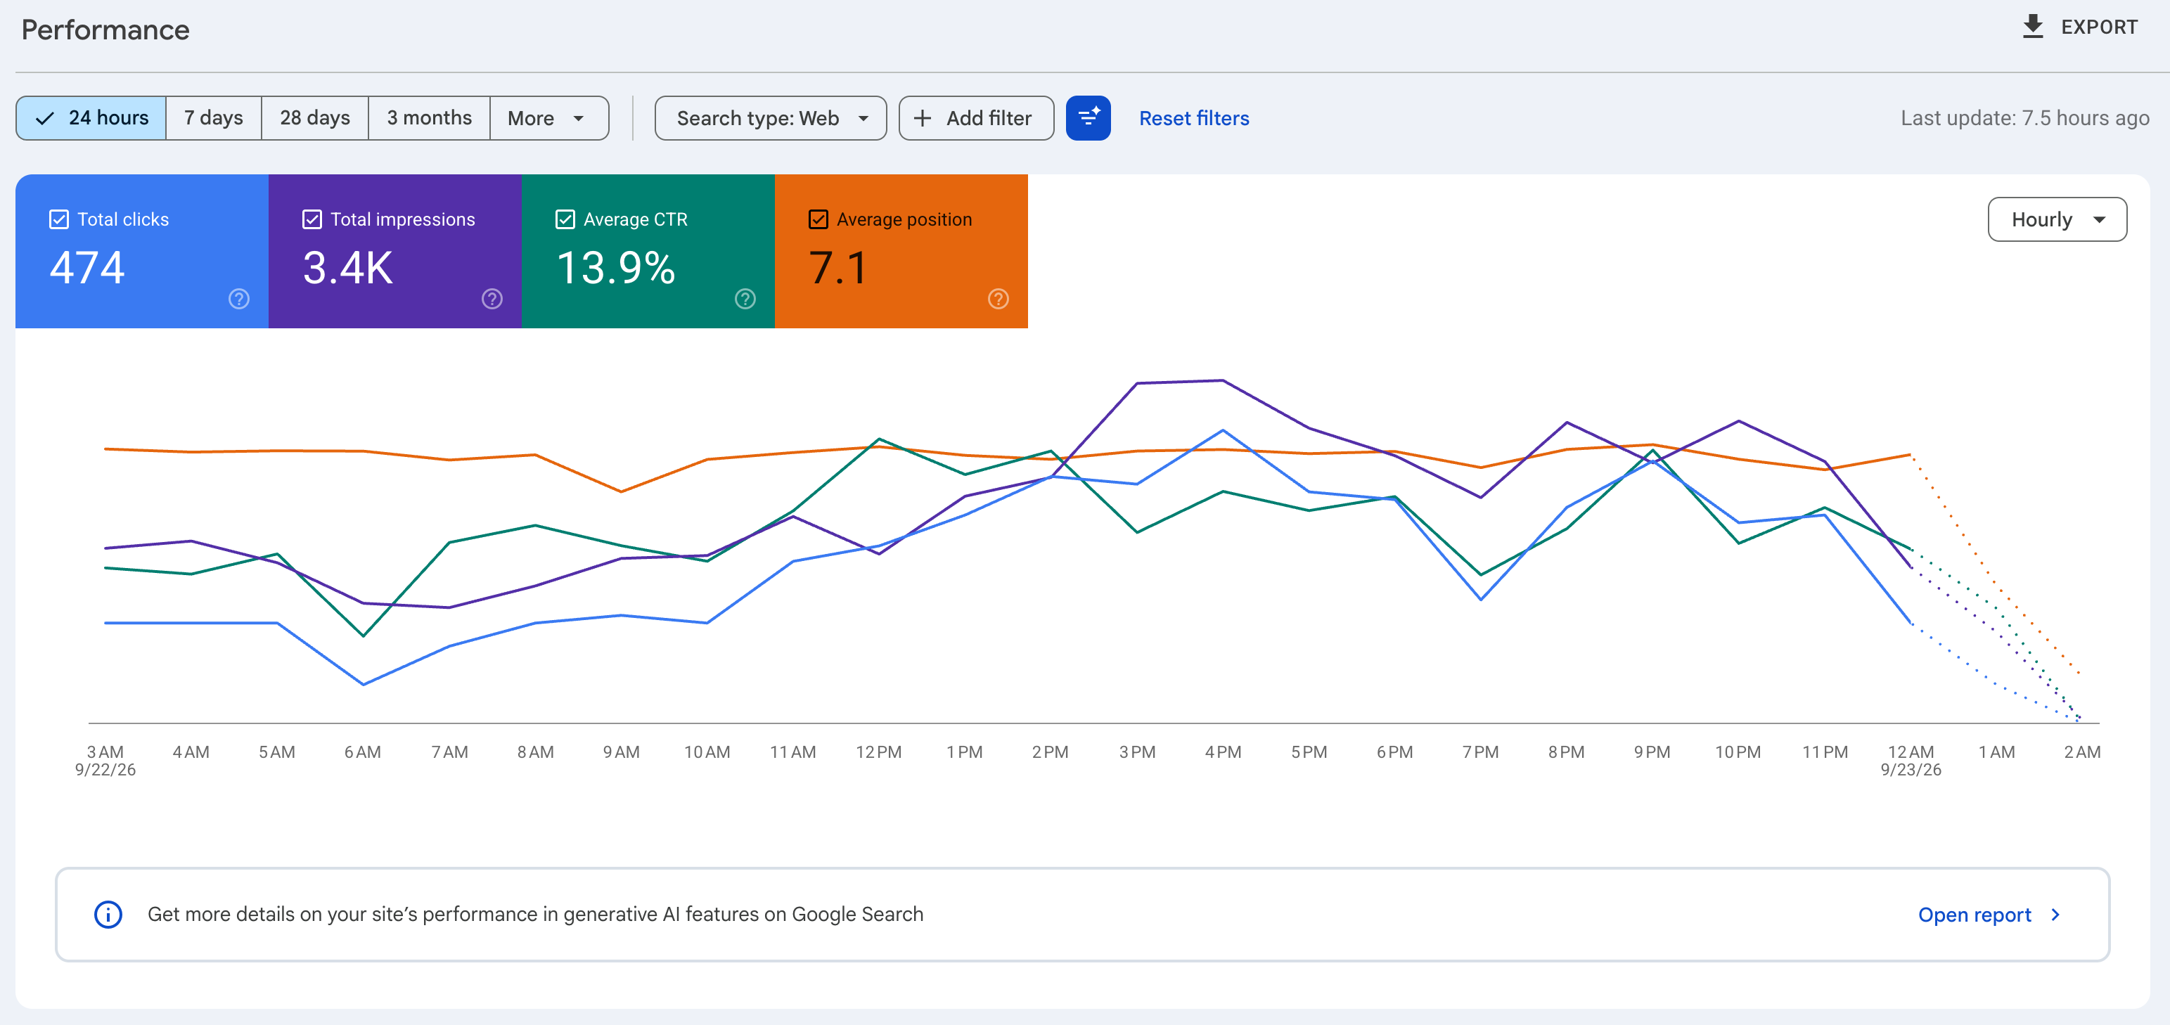Click the Reset filters link

click(x=1194, y=118)
